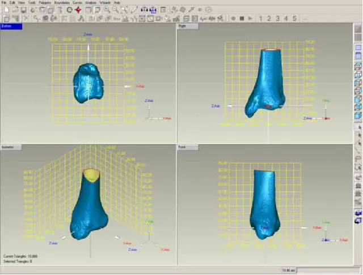This screenshot has height=275, width=363.
Task: Activate the Isometric viewport label
Action: point(11,147)
